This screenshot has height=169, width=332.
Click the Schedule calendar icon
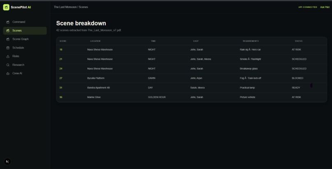tap(8, 48)
